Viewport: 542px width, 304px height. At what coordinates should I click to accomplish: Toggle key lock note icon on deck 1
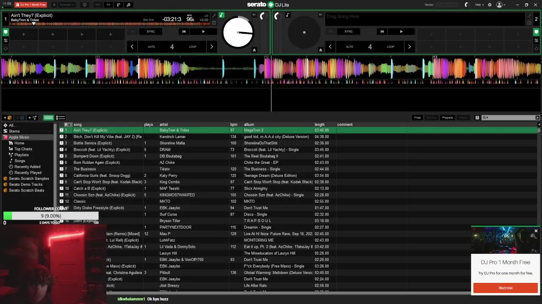[221, 15]
